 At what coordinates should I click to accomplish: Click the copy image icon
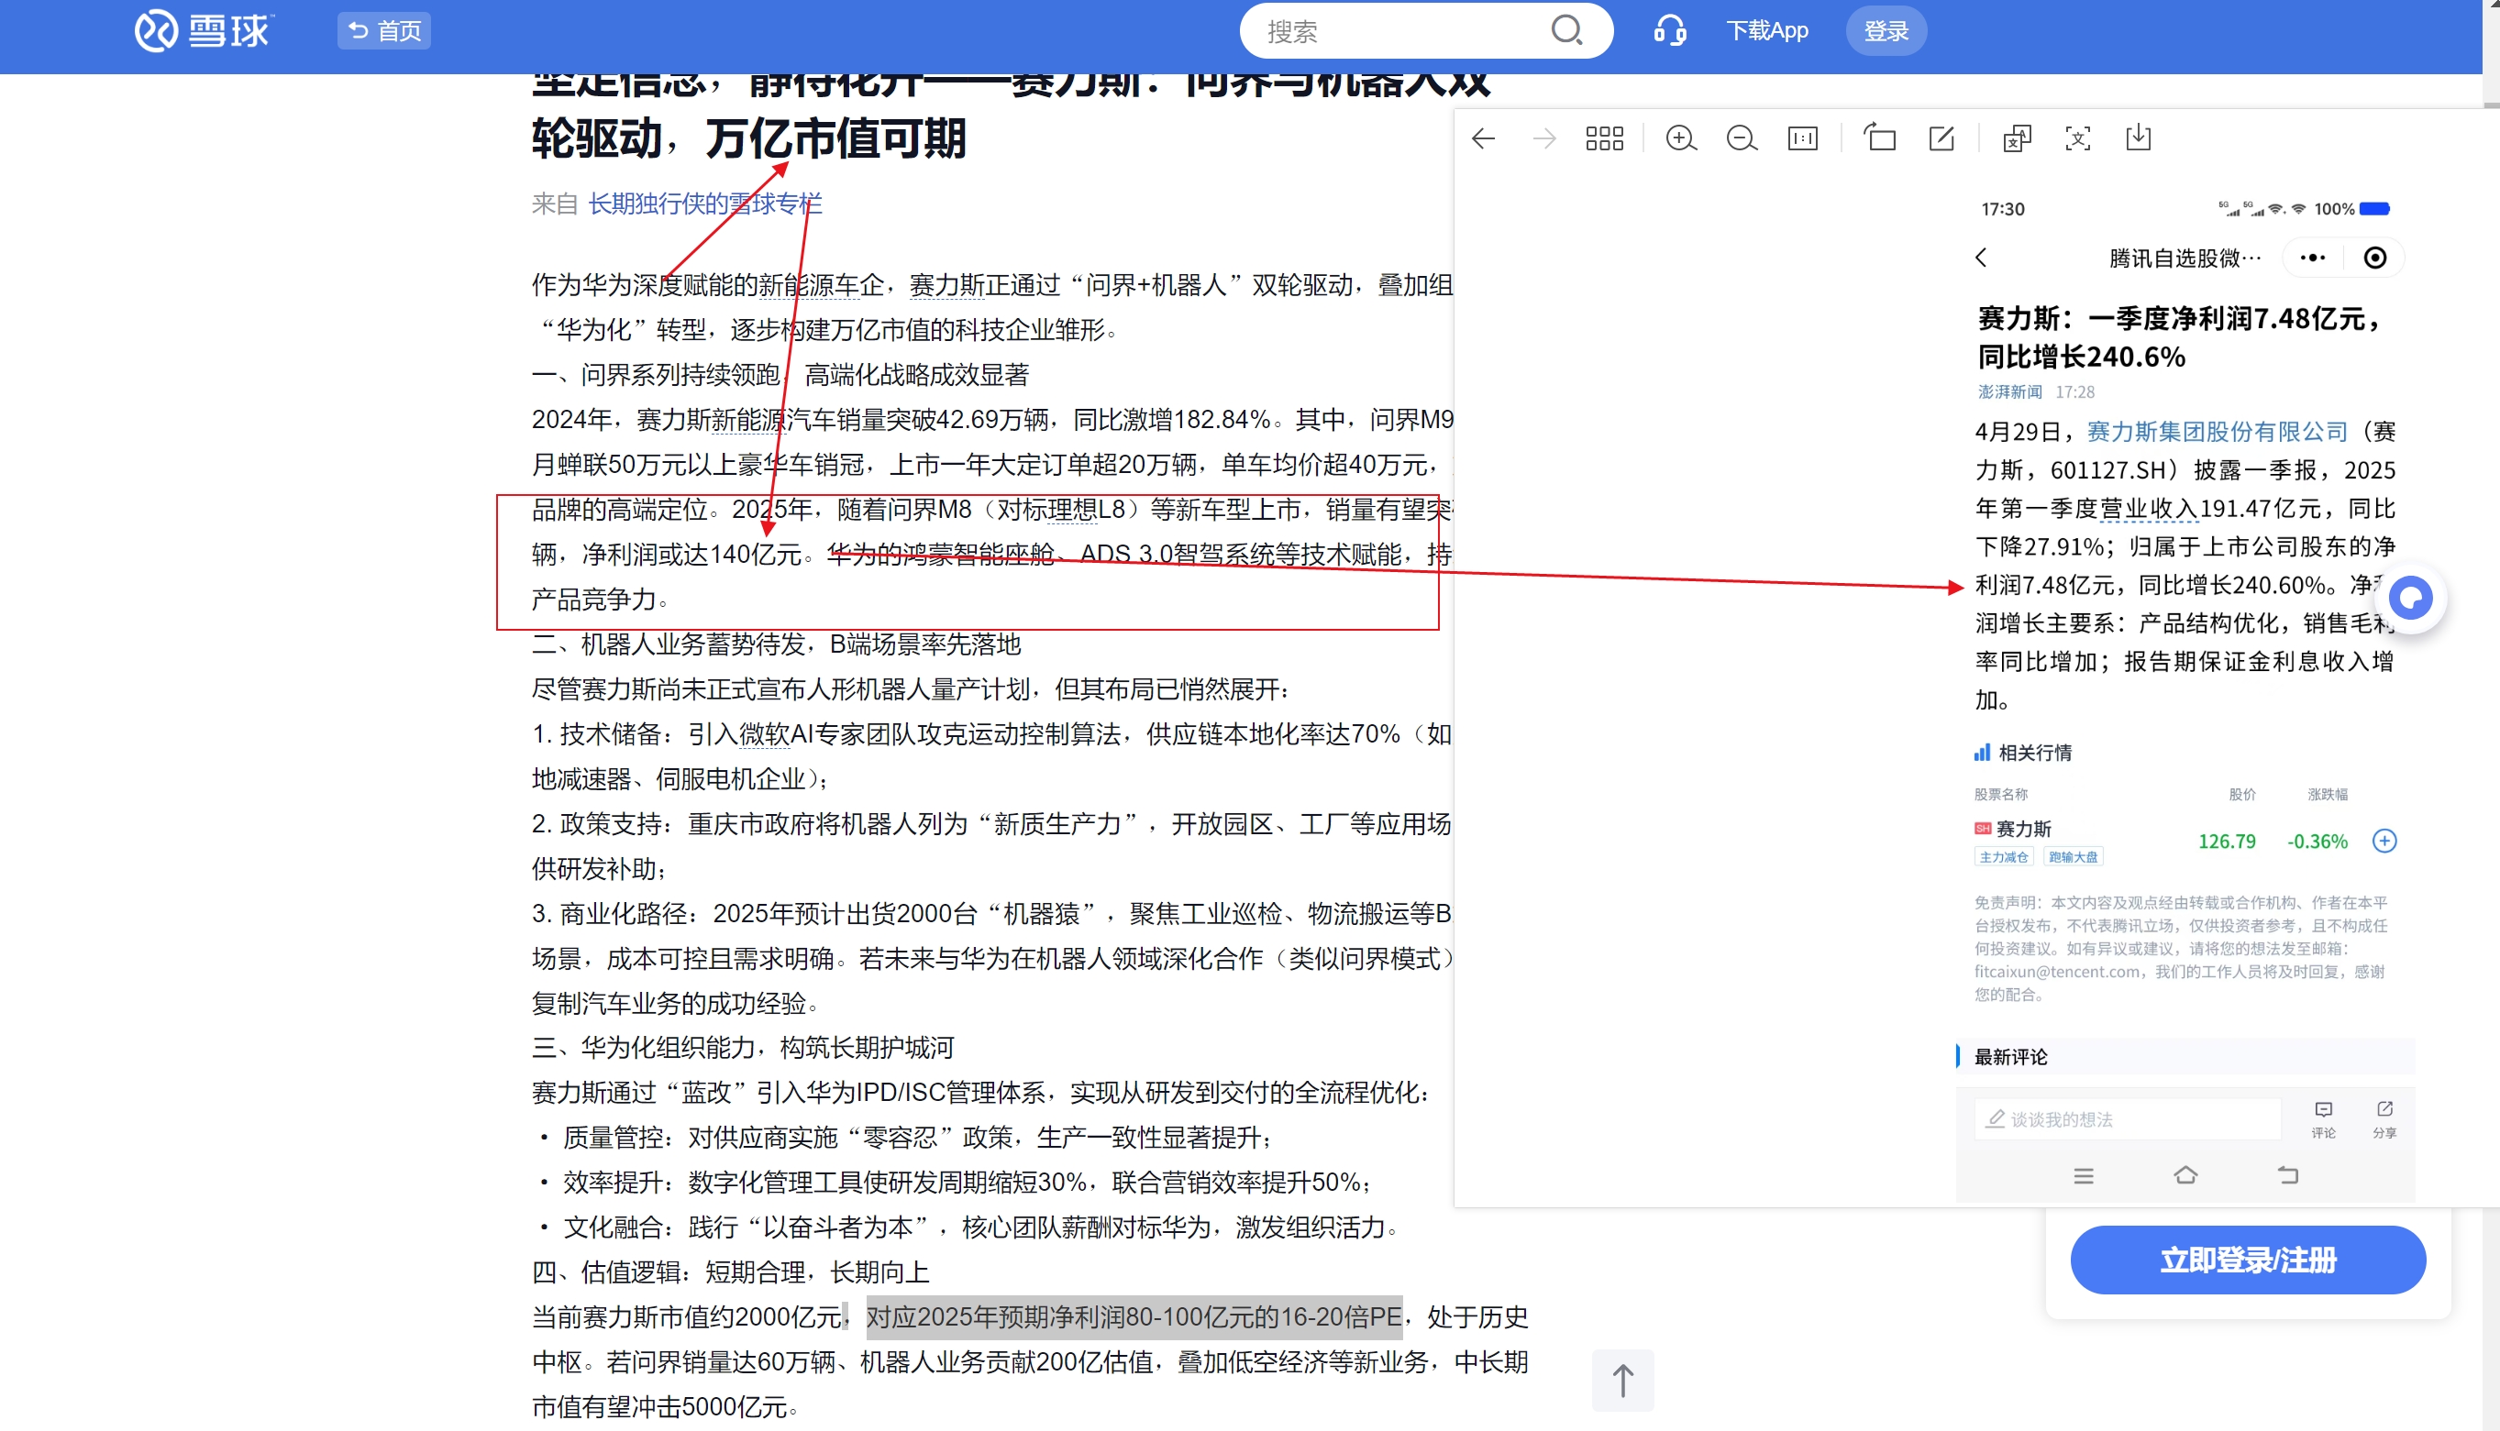[2018, 138]
